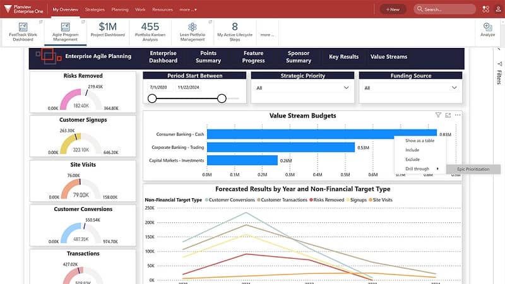
Task: Toggle the Customer Conversions legend item
Action: point(230,199)
